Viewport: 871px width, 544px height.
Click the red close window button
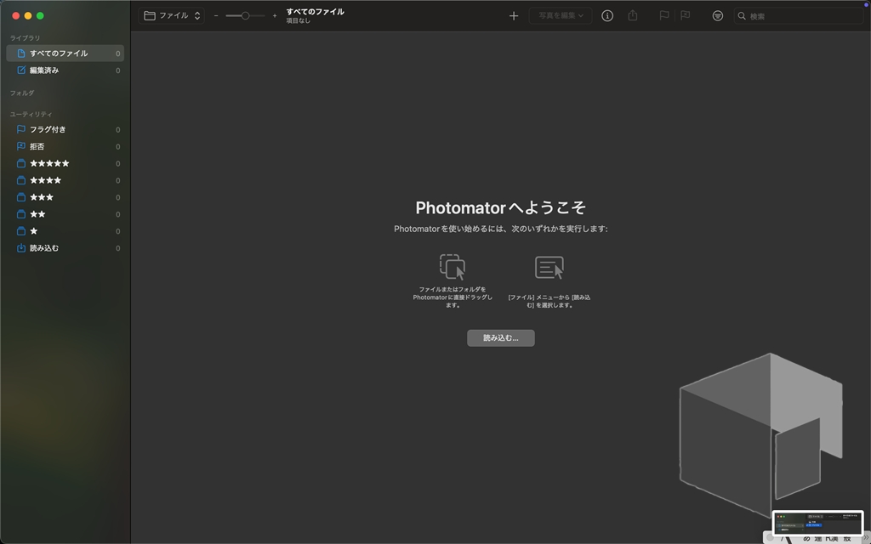(x=15, y=15)
